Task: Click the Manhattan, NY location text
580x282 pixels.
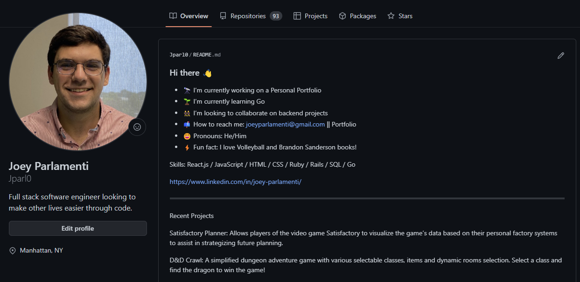Action: (x=41, y=251)
